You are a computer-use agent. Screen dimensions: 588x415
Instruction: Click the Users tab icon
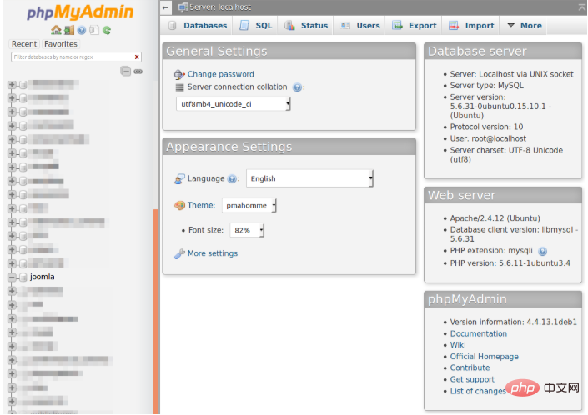point(345,26)
